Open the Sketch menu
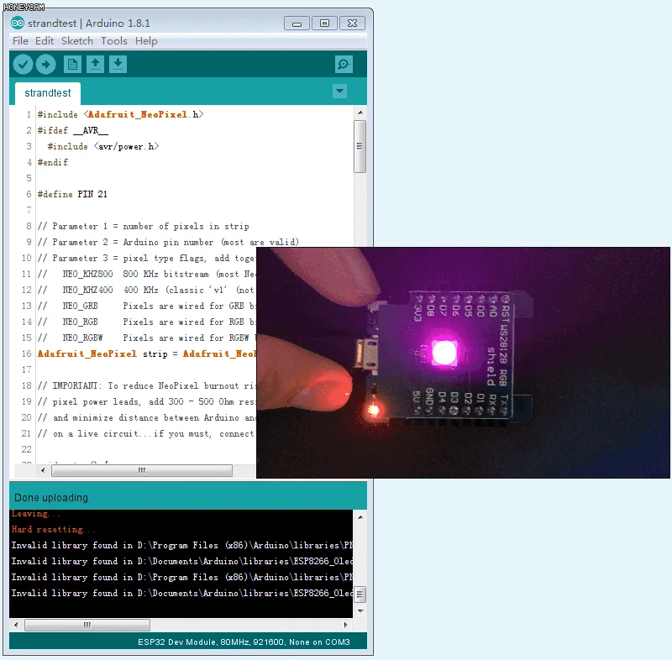Viewport: 672px width, 660px height. point(77,41)
